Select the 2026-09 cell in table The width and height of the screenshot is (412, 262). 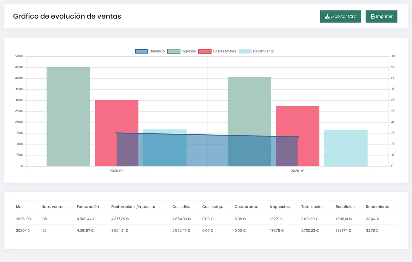pos(23,219)
